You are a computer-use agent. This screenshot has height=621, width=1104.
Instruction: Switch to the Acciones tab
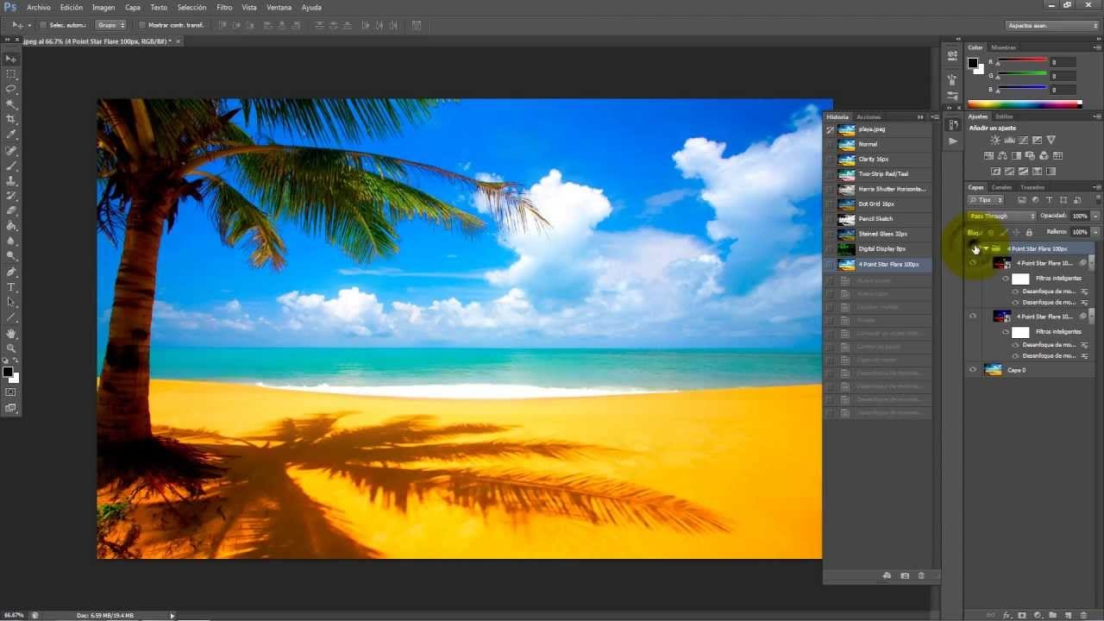coord(869,116)
